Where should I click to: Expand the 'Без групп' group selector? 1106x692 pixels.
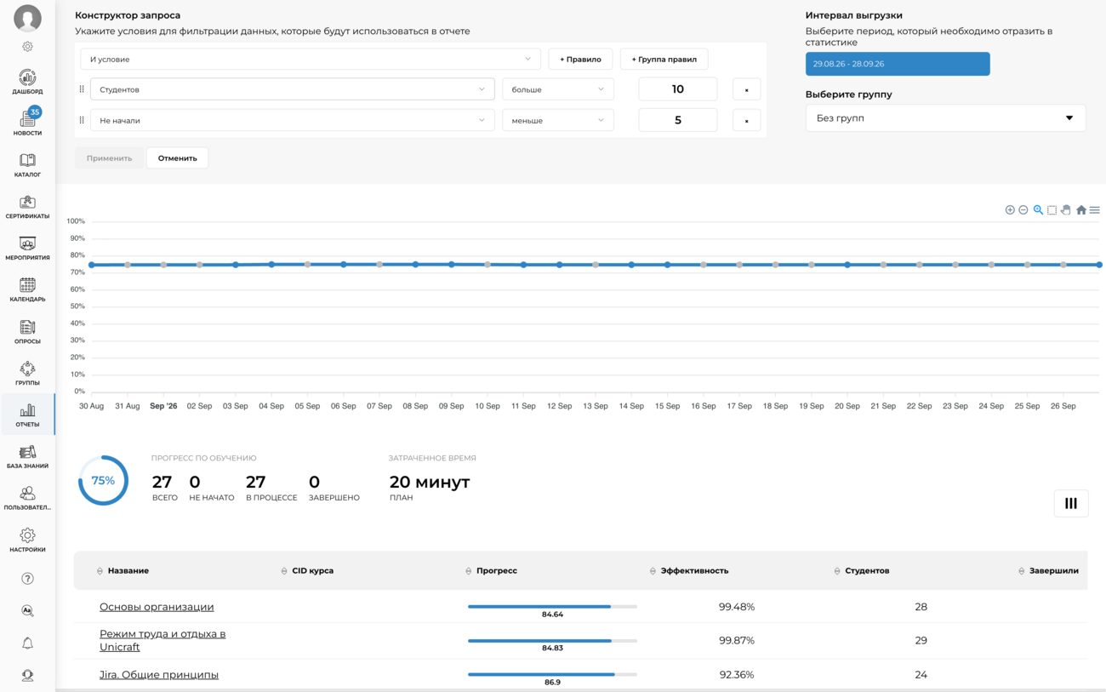(x=945, y=118)
